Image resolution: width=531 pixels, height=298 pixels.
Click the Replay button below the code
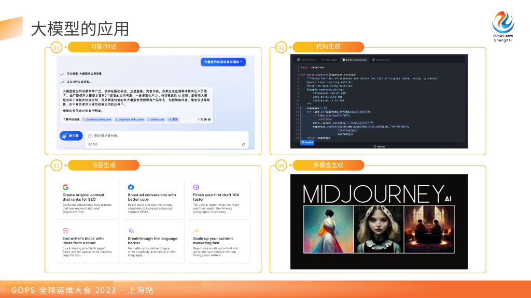click(379, 146)
